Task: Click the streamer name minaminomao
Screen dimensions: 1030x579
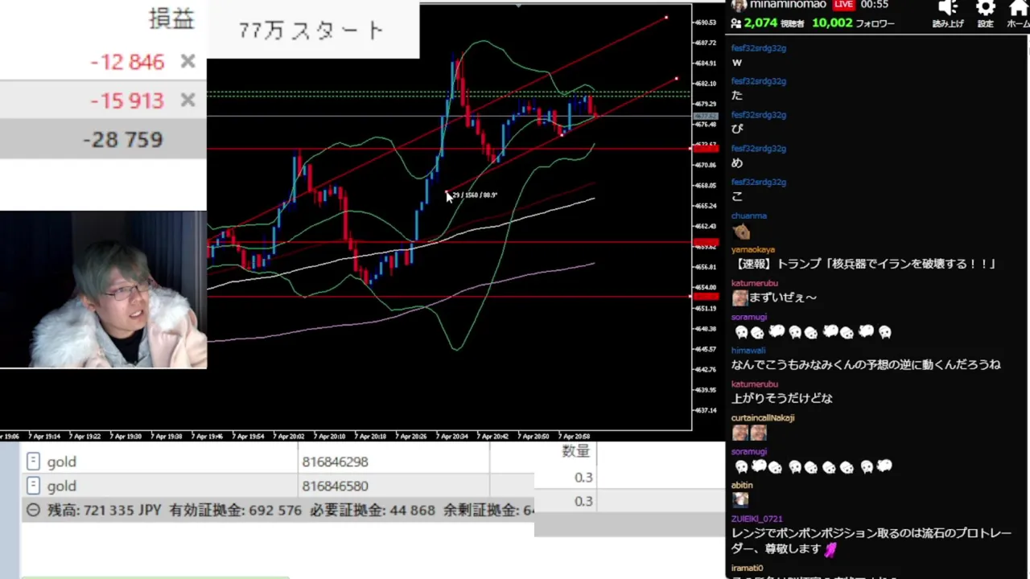Action: pos(788,5)
